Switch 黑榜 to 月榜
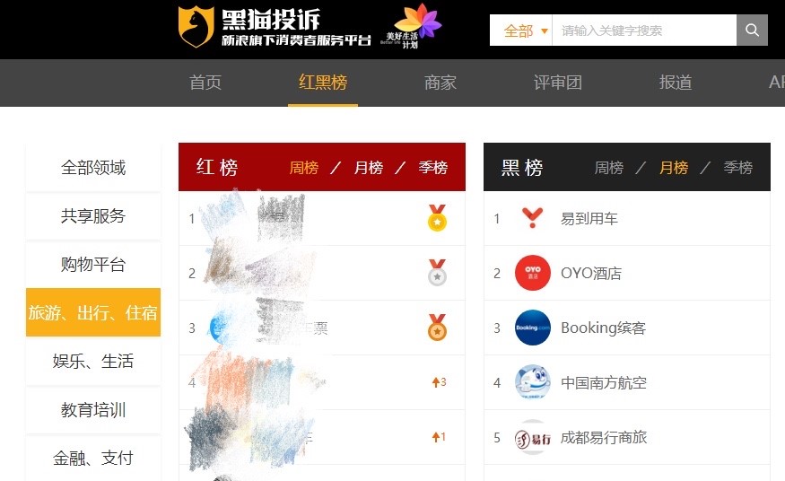Image resolution: width=785 pixels, height=481 pixels. point(674,167)
